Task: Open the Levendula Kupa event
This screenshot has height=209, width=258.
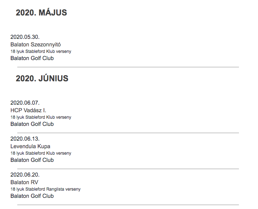Action: pyautogui.click(x=30, y=146)
